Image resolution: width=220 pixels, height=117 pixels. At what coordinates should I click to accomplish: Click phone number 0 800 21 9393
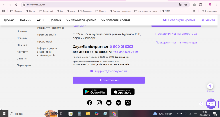[121, 47]
